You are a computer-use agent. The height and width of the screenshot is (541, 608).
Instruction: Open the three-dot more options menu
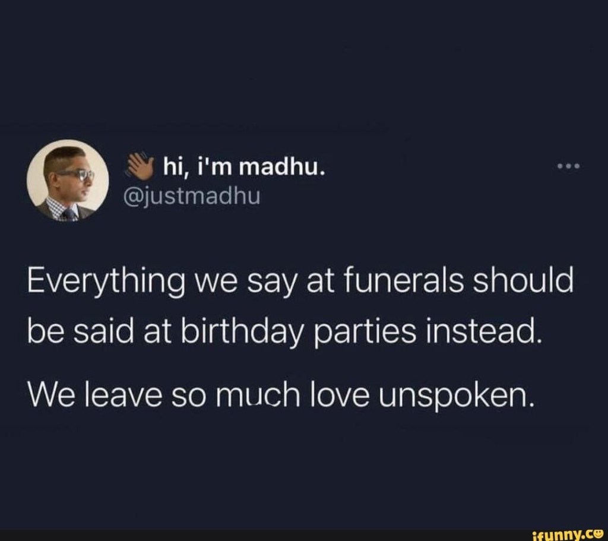568,166
